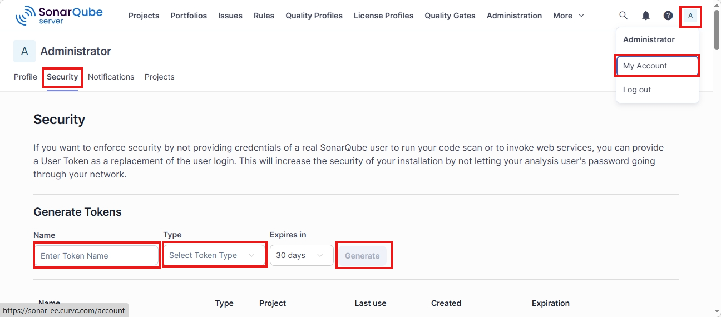721x317 pixels.
Task: Switch to the Security tab
Action: 62,77
